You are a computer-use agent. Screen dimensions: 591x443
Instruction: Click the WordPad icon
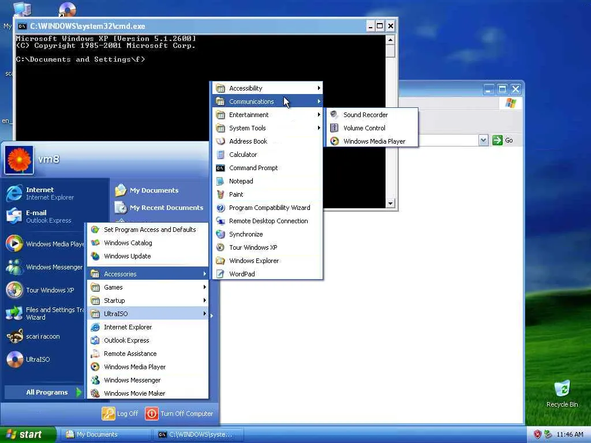point(220,274)
